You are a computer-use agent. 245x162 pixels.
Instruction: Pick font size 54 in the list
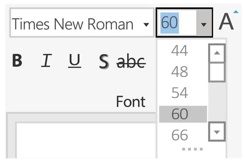[x=180, y=93]
